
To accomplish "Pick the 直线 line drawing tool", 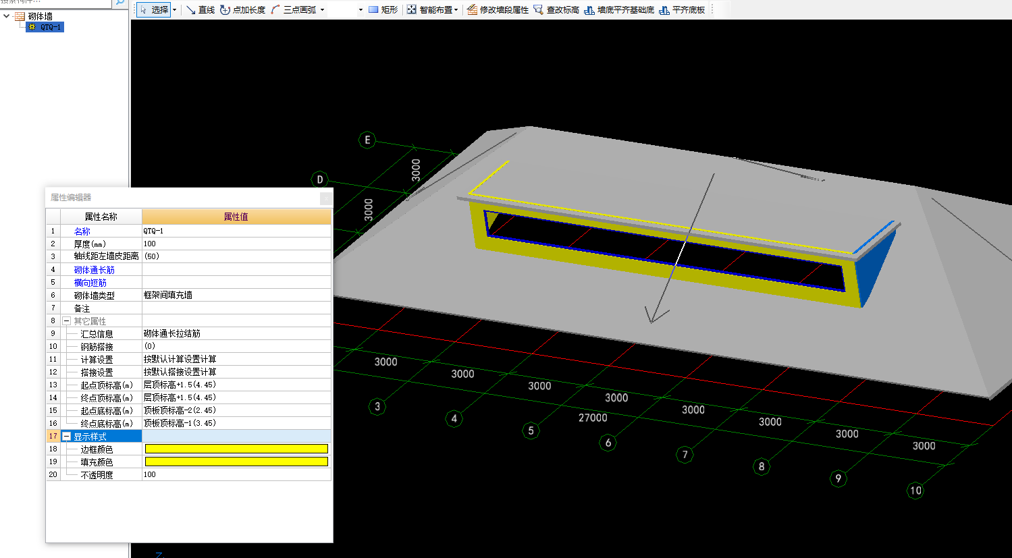I will (201, 9).
